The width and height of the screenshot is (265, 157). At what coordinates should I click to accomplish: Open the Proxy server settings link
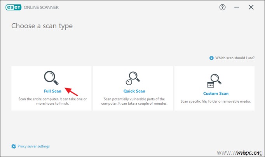click(33, 146)
